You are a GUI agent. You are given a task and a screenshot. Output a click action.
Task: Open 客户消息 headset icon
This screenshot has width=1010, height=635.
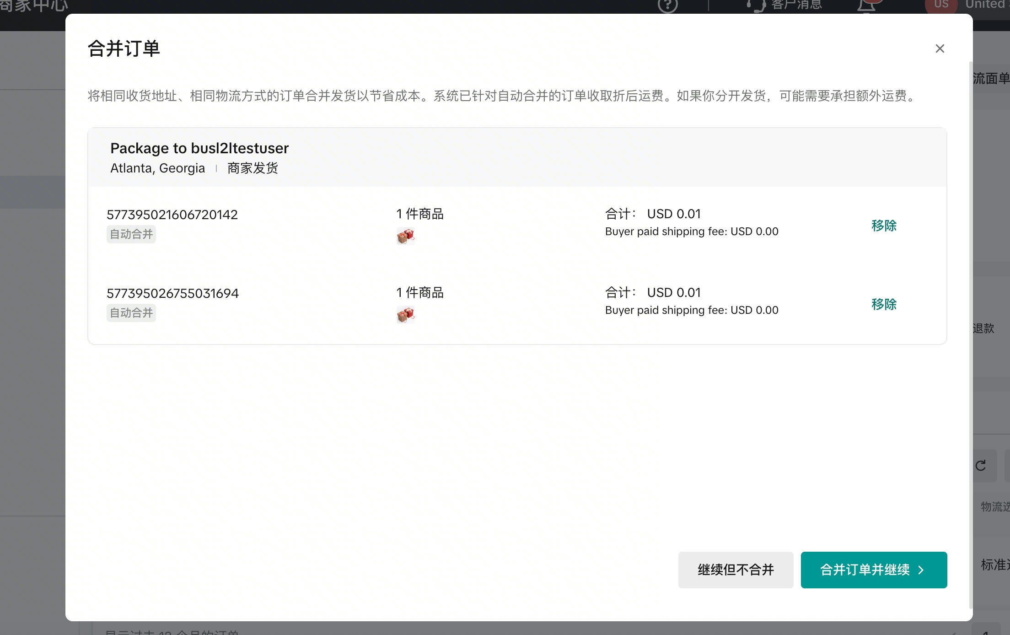[756, 5]
